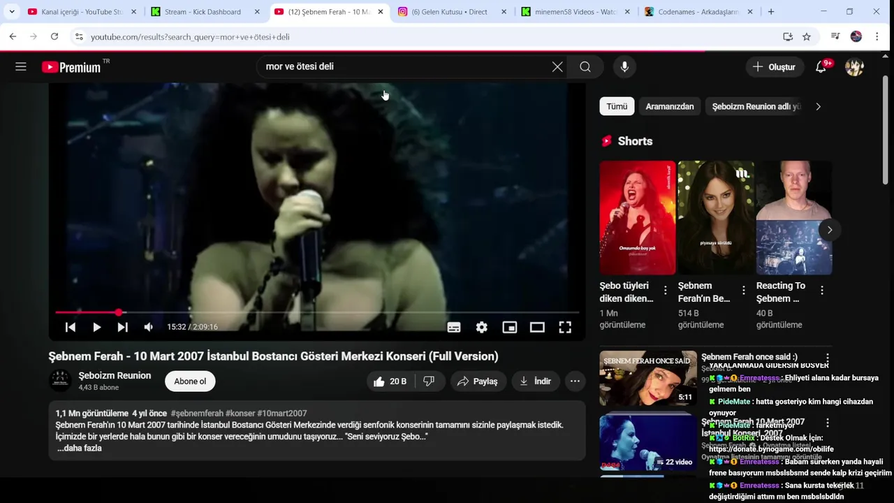The height and width of the screenshot is (503, 894).
Task: Open more actions ellipsis below video
Action: tap(575, 381)
